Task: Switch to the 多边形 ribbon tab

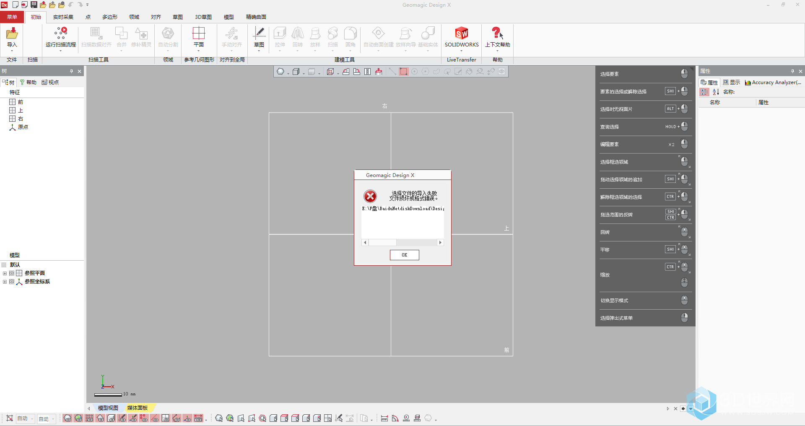Action: [x=110, y=17]
